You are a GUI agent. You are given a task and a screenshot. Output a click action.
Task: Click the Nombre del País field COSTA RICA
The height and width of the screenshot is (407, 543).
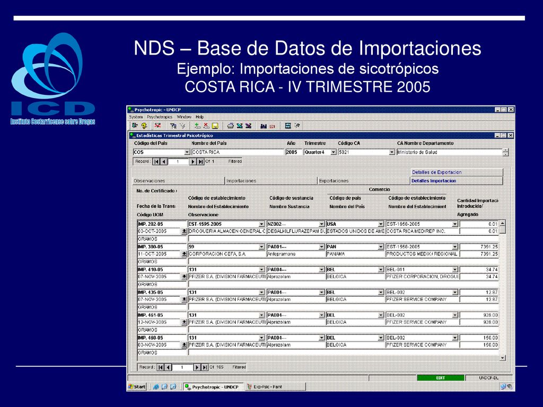point(238,152)
